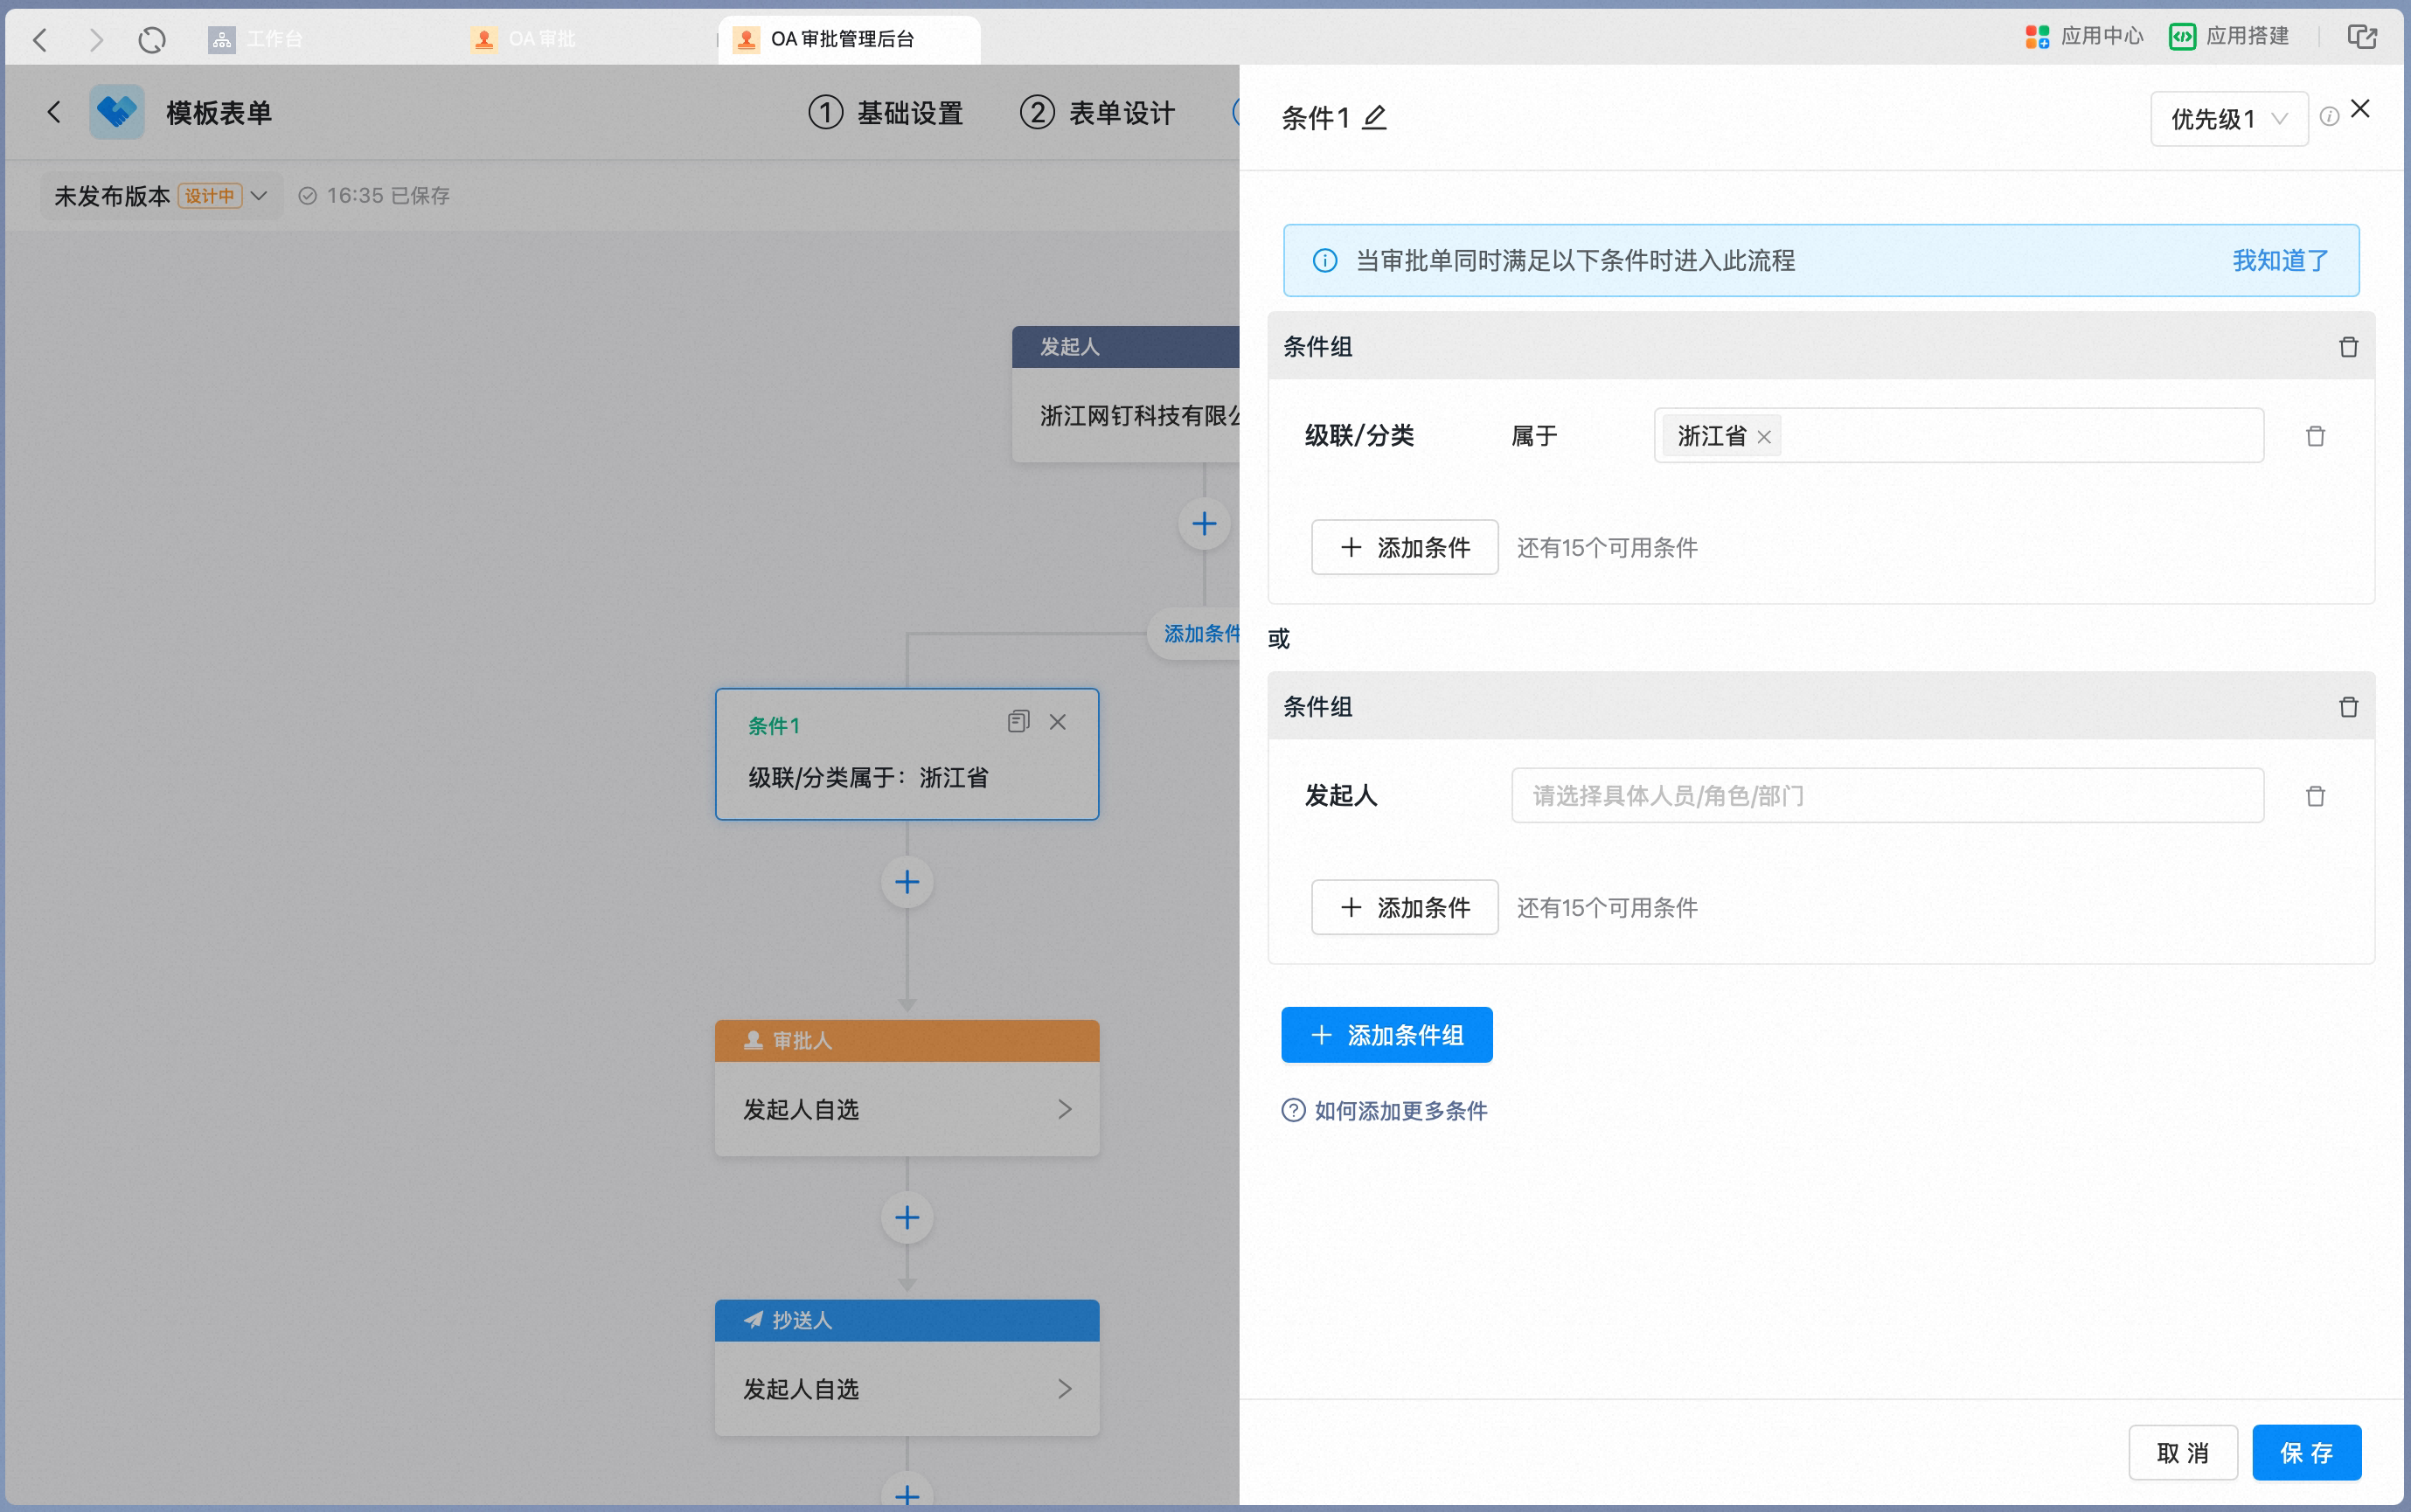Click 保存 to save the condition
The height and width of the screenshot is (1512, 2411).
(2306, 1453)
